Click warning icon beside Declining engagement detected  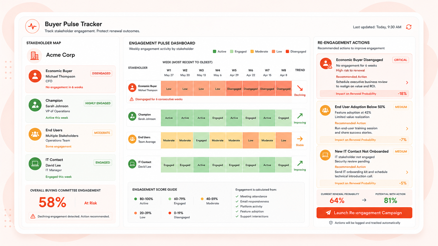33,216
